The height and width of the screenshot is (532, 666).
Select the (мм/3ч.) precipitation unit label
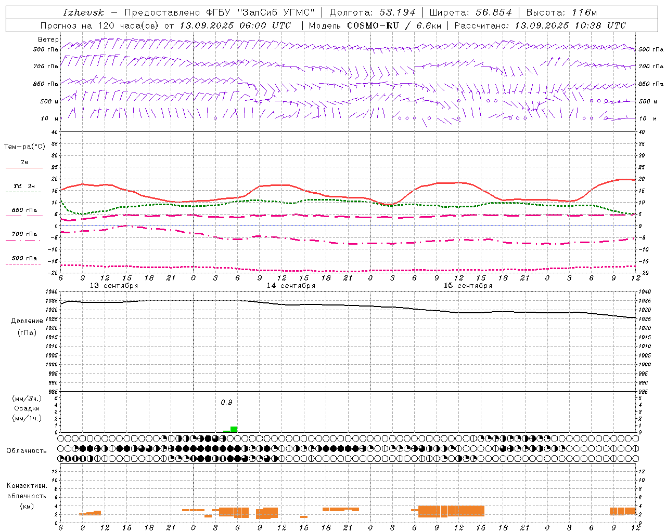[x=27, y=398]
